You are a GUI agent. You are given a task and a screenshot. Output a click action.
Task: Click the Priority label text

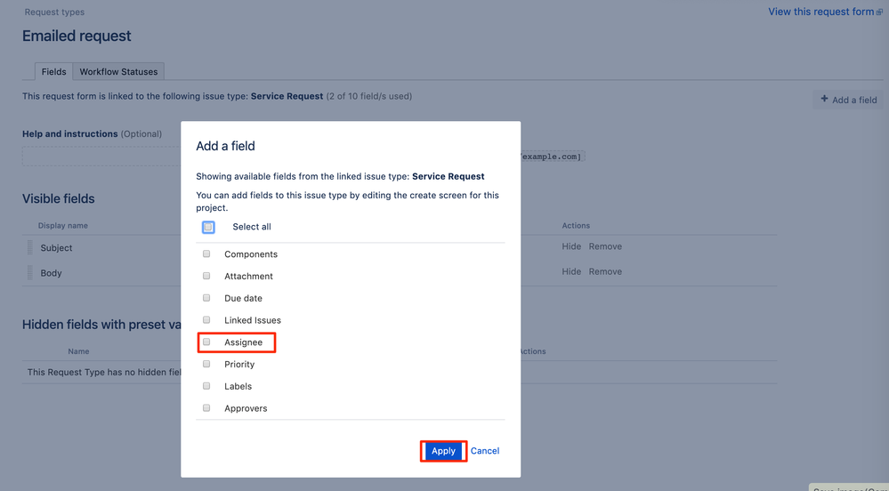point(239,364)
